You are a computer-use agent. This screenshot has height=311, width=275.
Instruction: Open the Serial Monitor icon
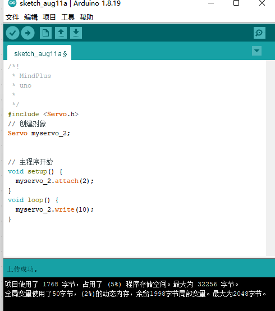(x=259, y=33)
